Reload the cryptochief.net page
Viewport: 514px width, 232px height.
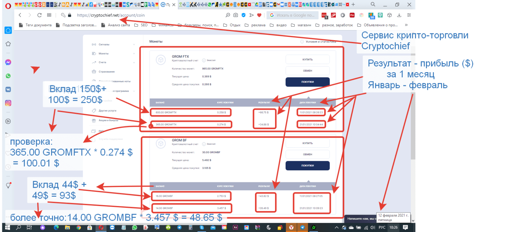[40, 15]
